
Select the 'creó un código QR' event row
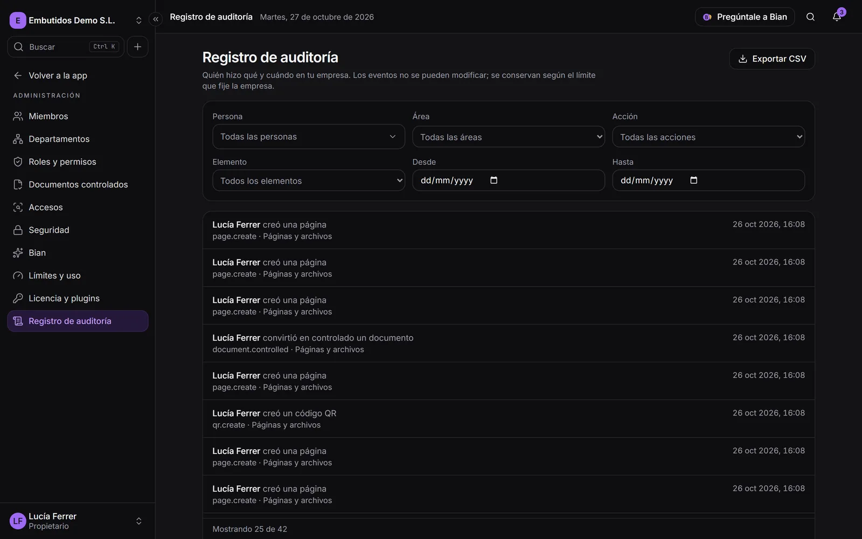[509, 419]
